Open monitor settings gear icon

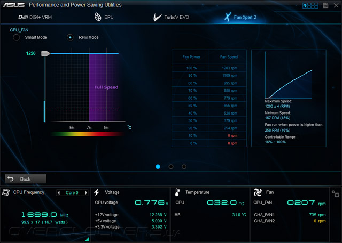336,193
